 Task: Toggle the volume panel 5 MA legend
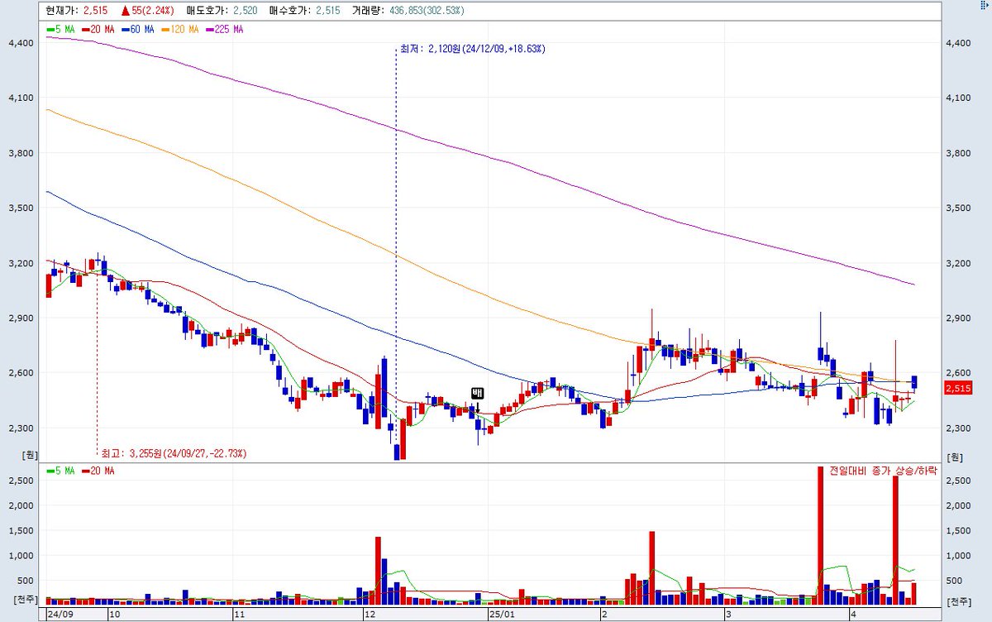coord(61,471)
